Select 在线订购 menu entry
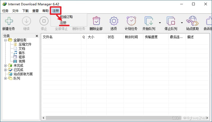This screenshot has width=212, height=122. click(x=66, y=17)
